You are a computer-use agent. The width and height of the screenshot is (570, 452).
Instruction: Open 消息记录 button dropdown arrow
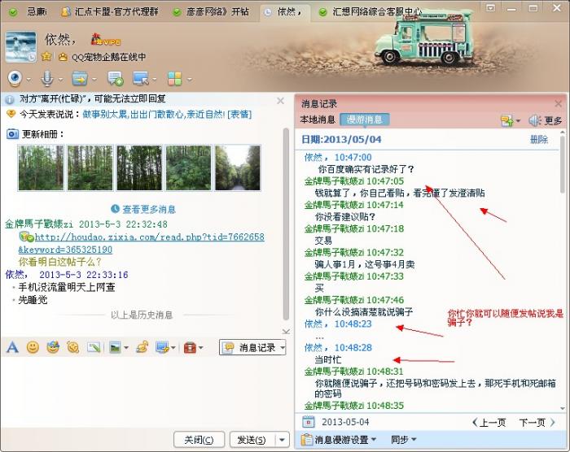283,348
